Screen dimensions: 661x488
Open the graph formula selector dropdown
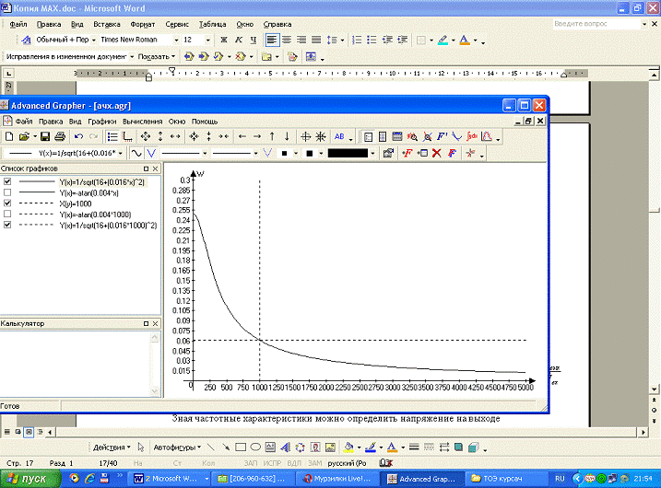pyautogui.click(x=121, y=153)
